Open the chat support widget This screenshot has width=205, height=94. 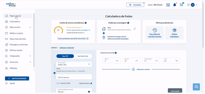click(x=196, y=87)
